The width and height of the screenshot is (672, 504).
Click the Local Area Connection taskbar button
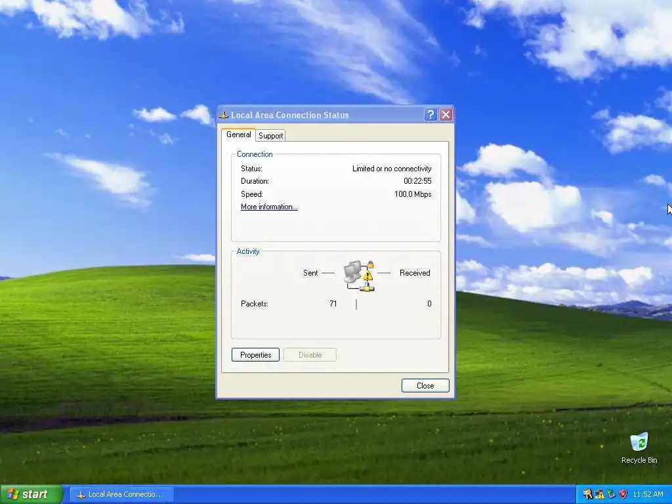[x=121, y=494]
